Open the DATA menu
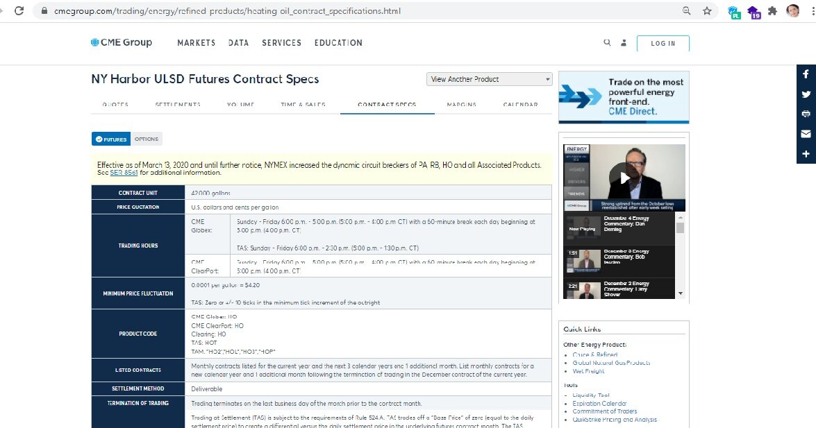Image resolution: width=816 pixels, height=428 pixels. coord(238,42)
